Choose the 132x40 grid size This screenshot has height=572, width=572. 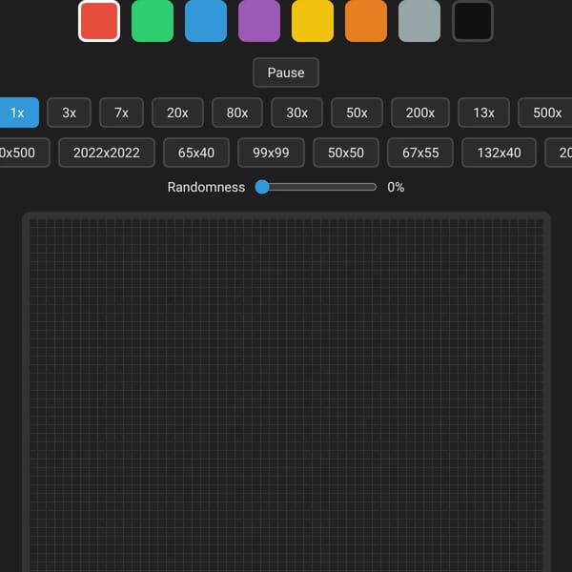(499, 153)
